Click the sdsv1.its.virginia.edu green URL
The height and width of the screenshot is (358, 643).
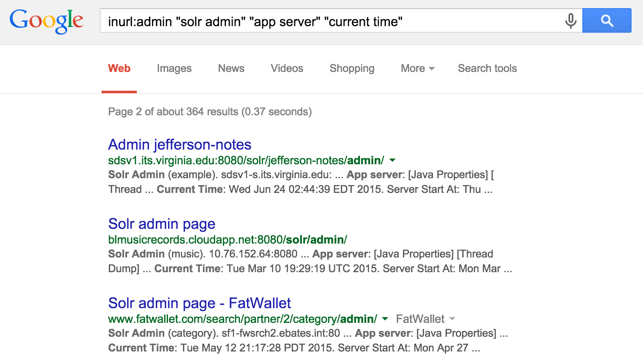click(x=246, y=160)
